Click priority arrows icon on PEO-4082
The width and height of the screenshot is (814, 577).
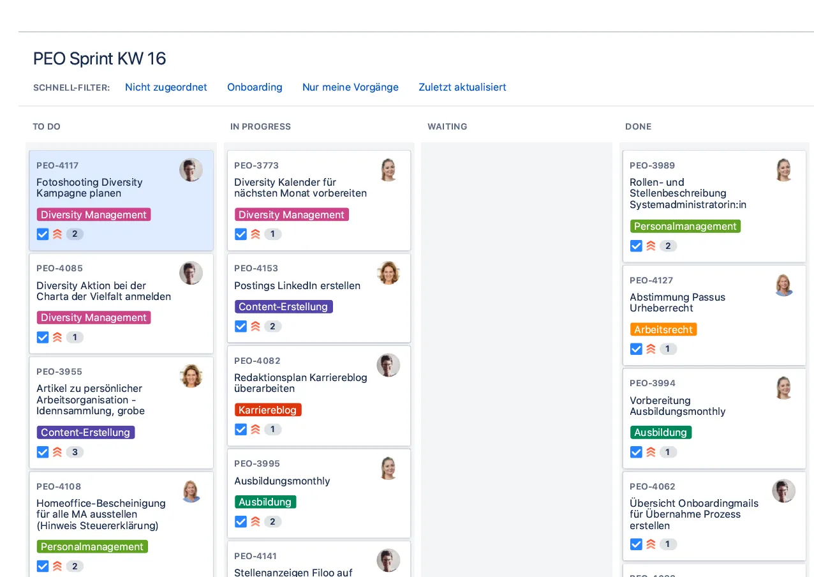255,430
